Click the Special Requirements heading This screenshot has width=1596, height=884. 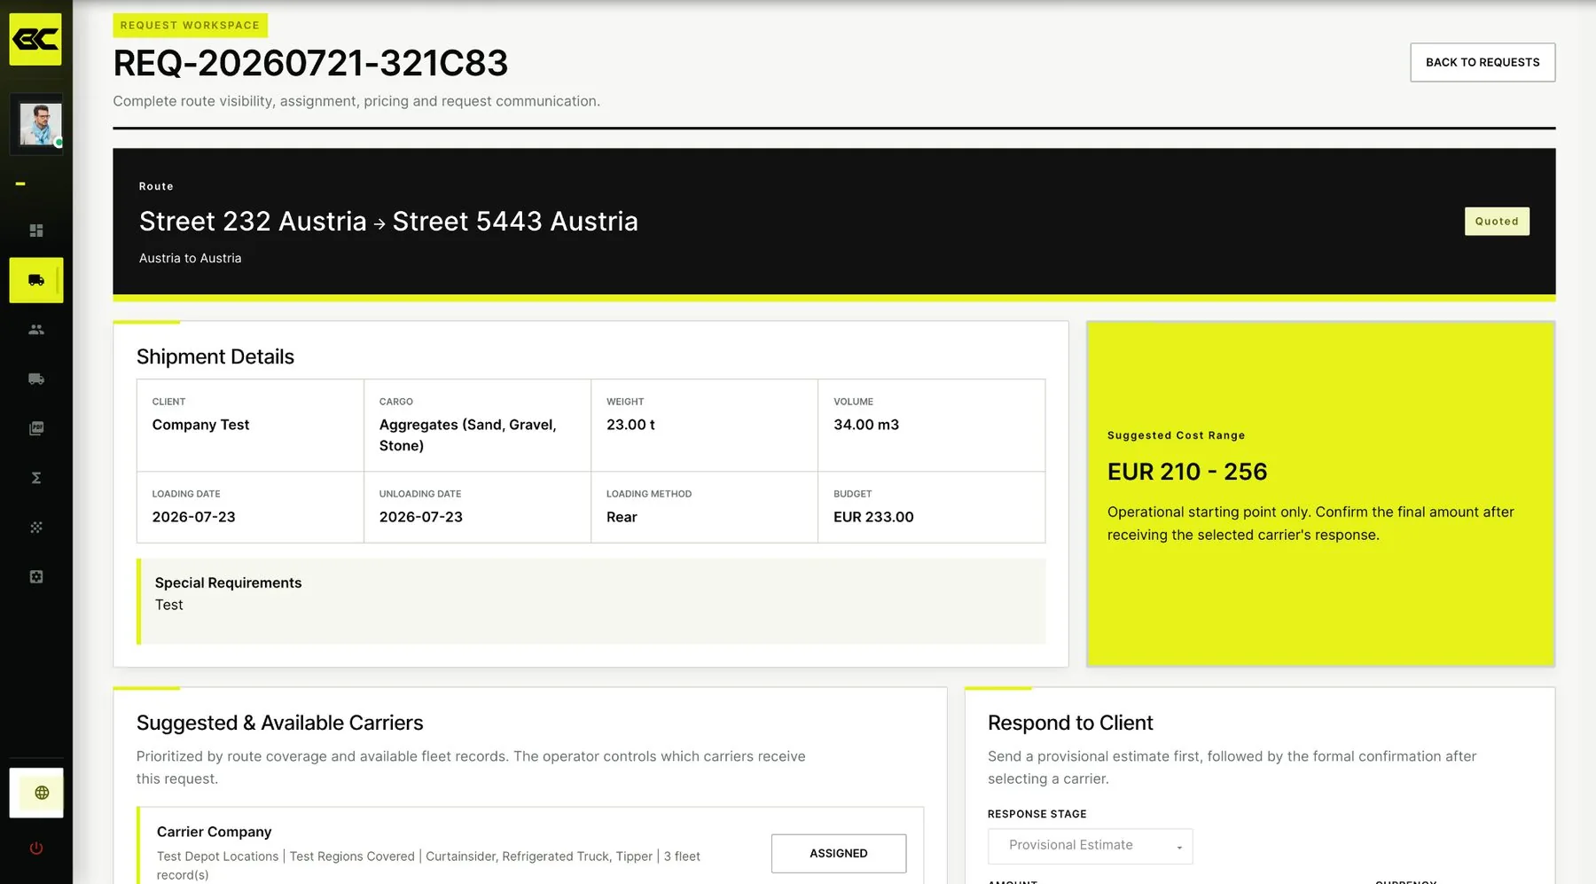coord(228,583)
